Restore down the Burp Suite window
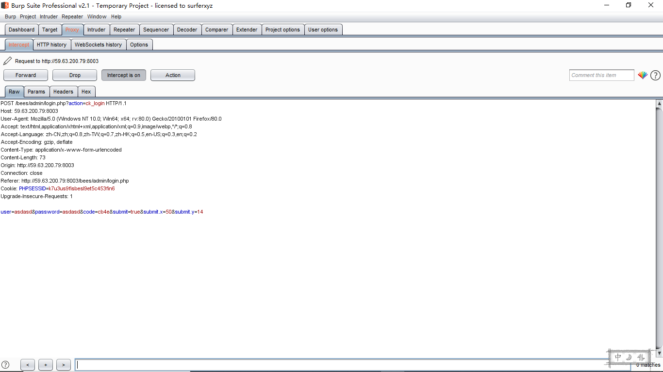This screenshot has height=372, width=663. [629, 5]
